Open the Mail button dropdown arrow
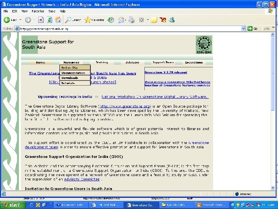 point(125,20)
